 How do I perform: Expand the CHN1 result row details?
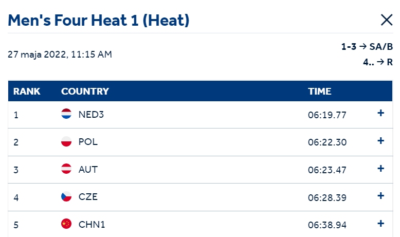380,224
